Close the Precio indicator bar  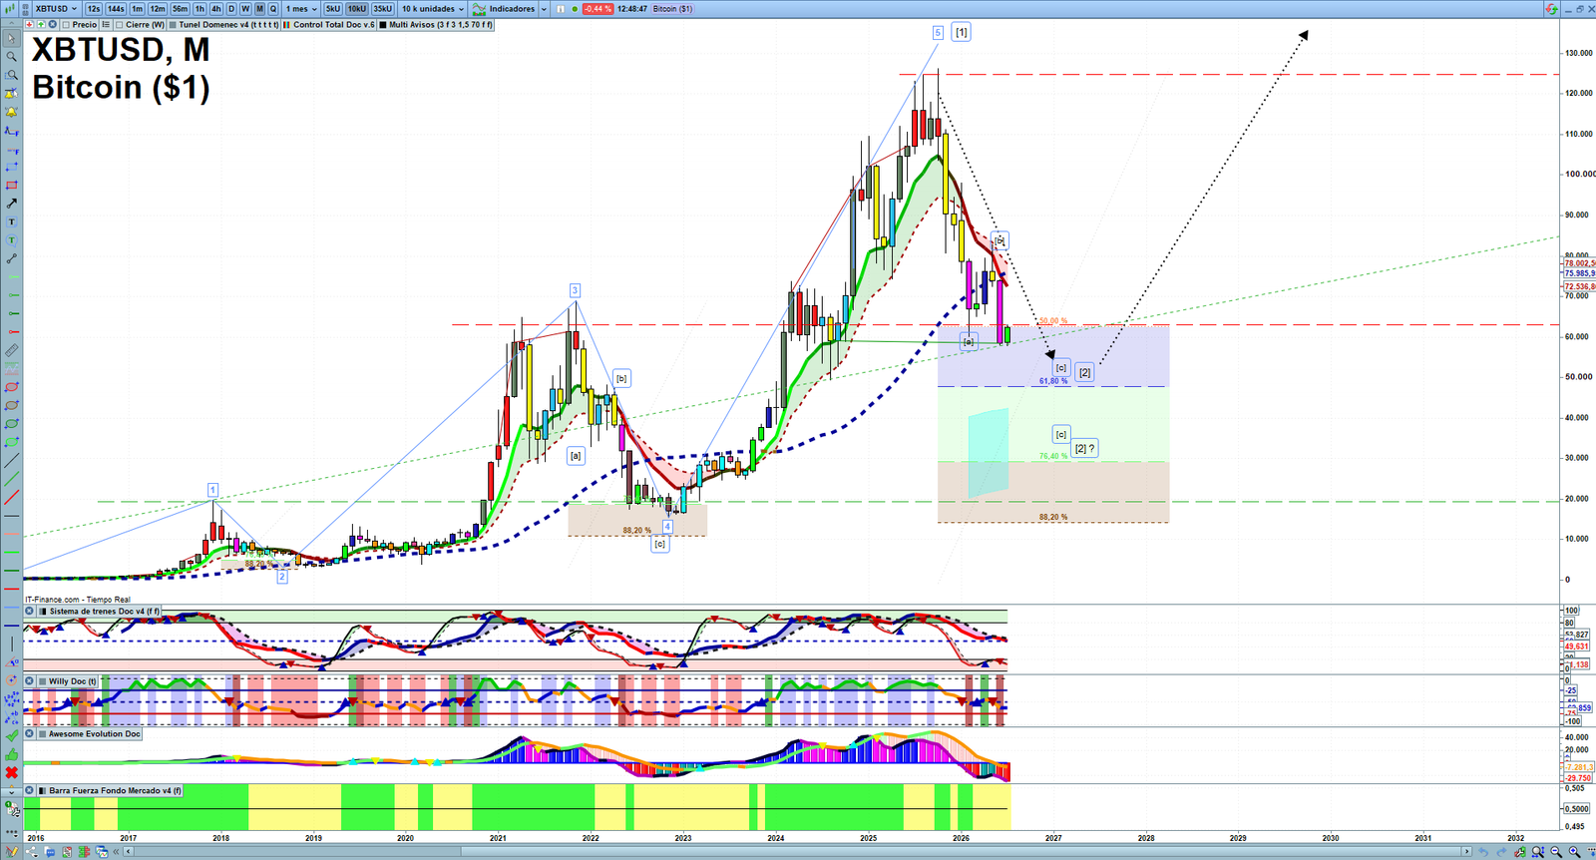52,25
